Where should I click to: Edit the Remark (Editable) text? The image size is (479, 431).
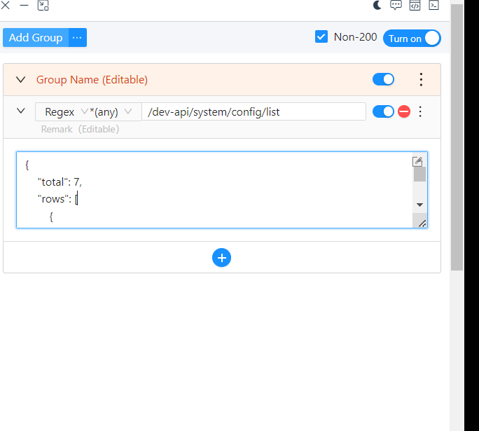click(80, 129)
